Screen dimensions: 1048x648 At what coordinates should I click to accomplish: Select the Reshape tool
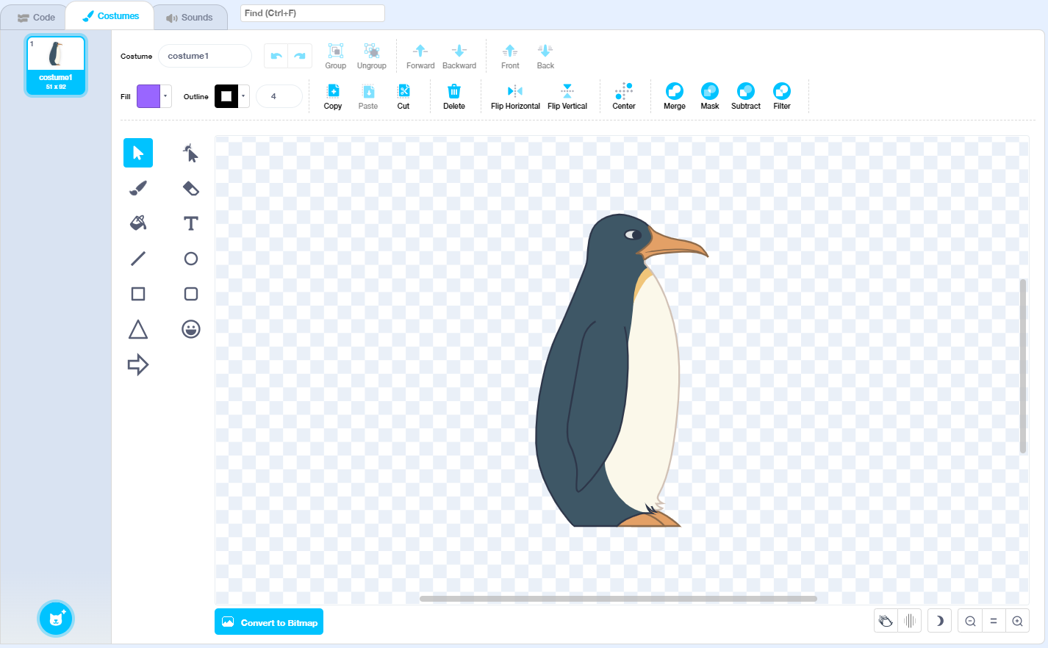coord(190,153)
